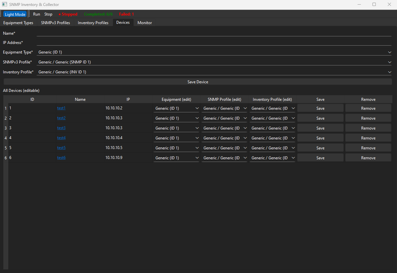This screenshot has width=397, height=273.
Task: Toggle Light Mode
Action: click(x=15, y=14)
